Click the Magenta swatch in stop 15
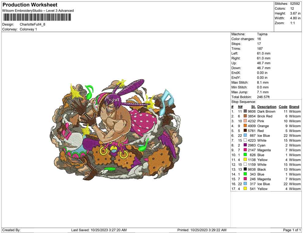 245,179
